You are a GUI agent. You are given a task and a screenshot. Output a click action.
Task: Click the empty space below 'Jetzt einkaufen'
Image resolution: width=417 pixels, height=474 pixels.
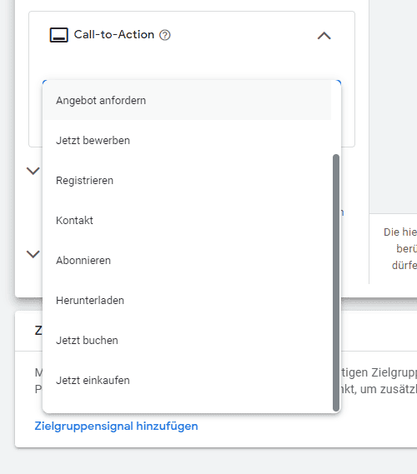187,407
